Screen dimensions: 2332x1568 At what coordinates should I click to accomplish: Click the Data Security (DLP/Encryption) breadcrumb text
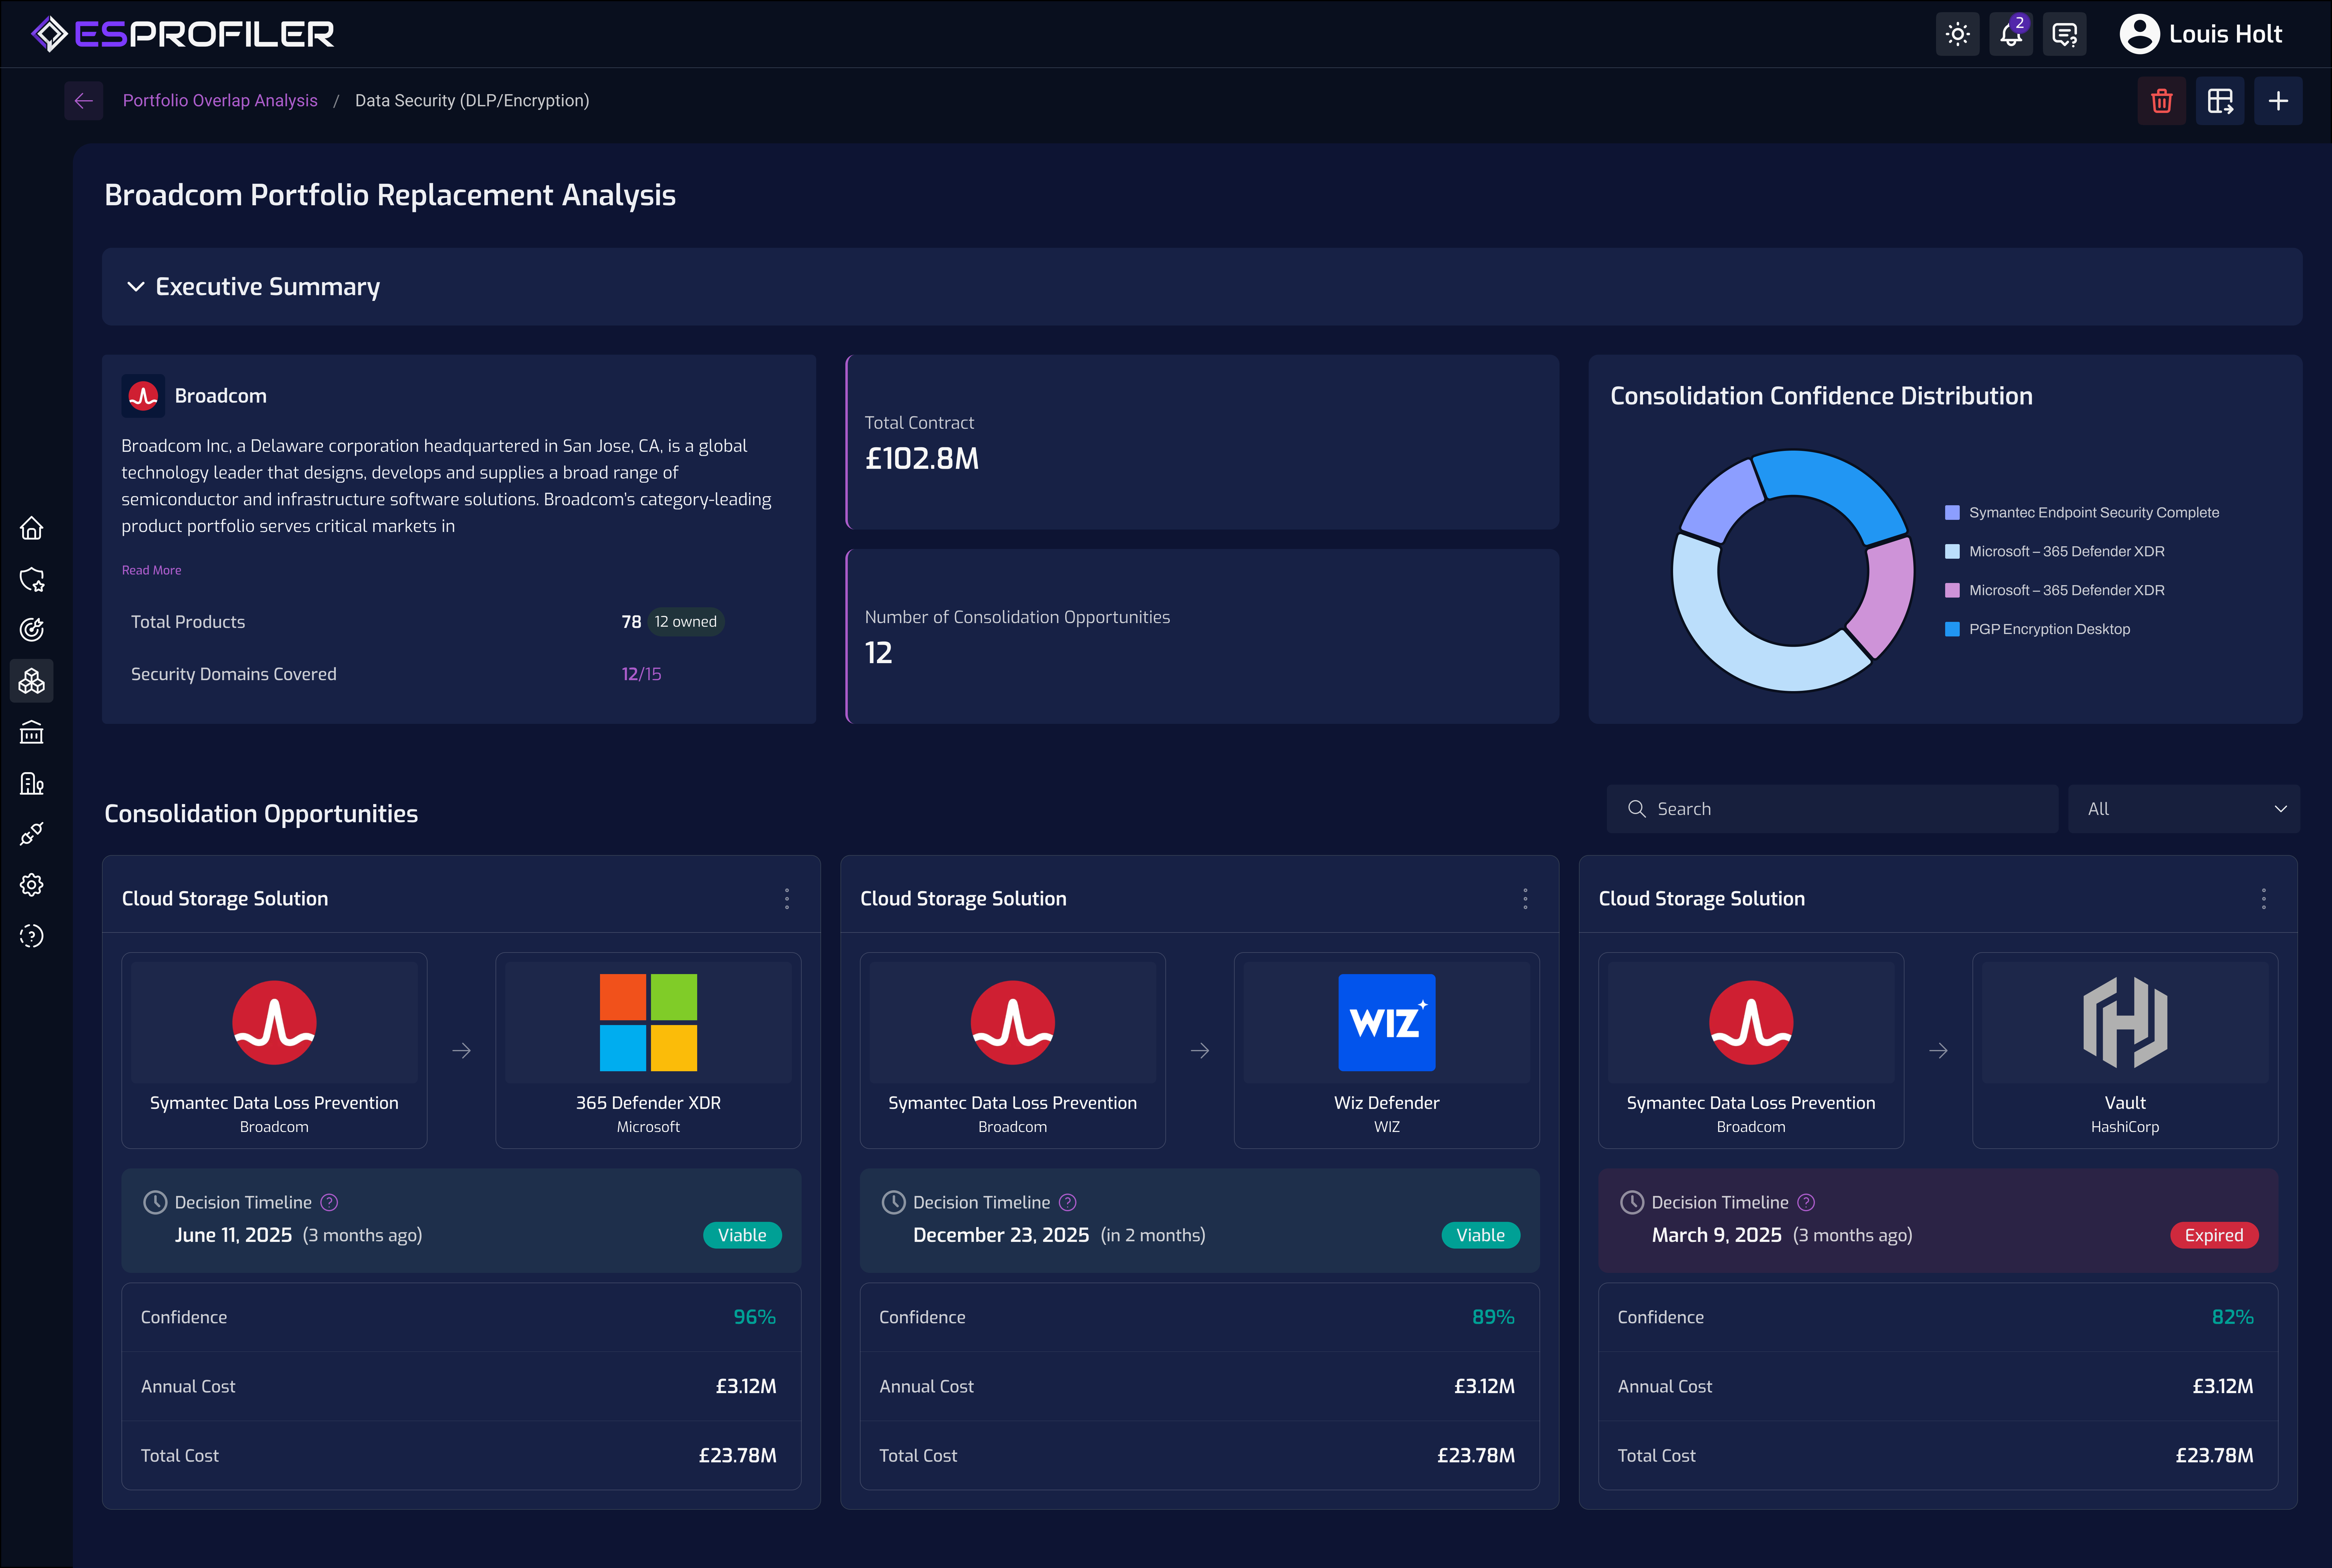472,101
